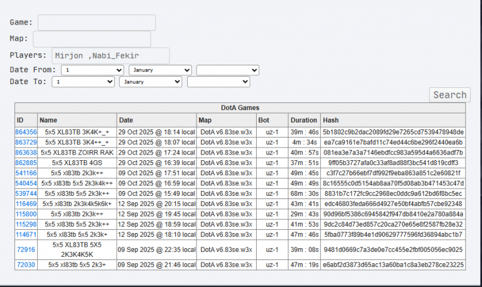Click hash starting with 5b1802c9b2dac
Viewport: 482px width, 287px height.
click(393, 133)
